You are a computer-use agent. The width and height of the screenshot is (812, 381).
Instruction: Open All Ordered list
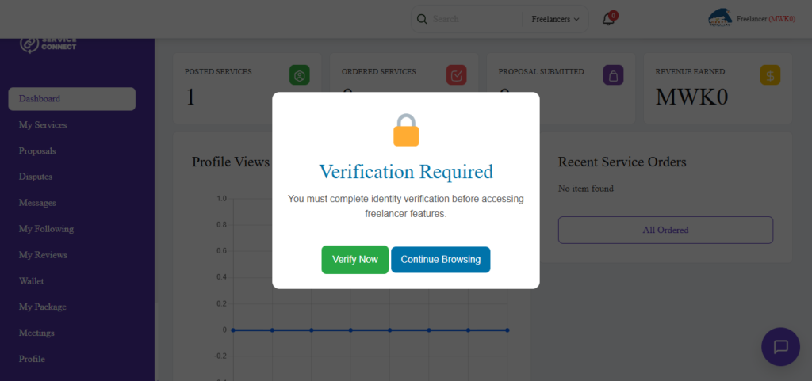[x=665, y=230]
